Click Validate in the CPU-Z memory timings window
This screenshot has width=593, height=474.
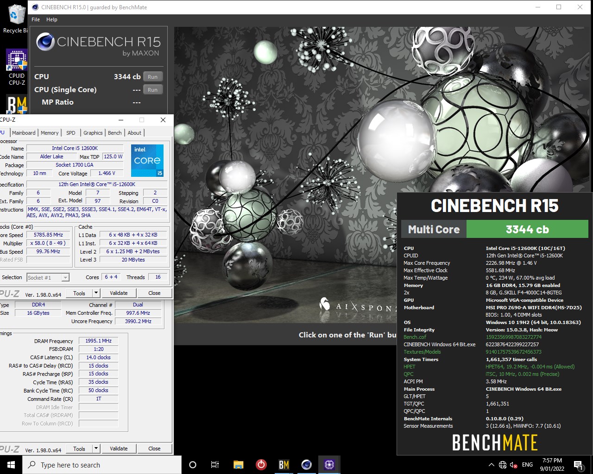[119, 449]
